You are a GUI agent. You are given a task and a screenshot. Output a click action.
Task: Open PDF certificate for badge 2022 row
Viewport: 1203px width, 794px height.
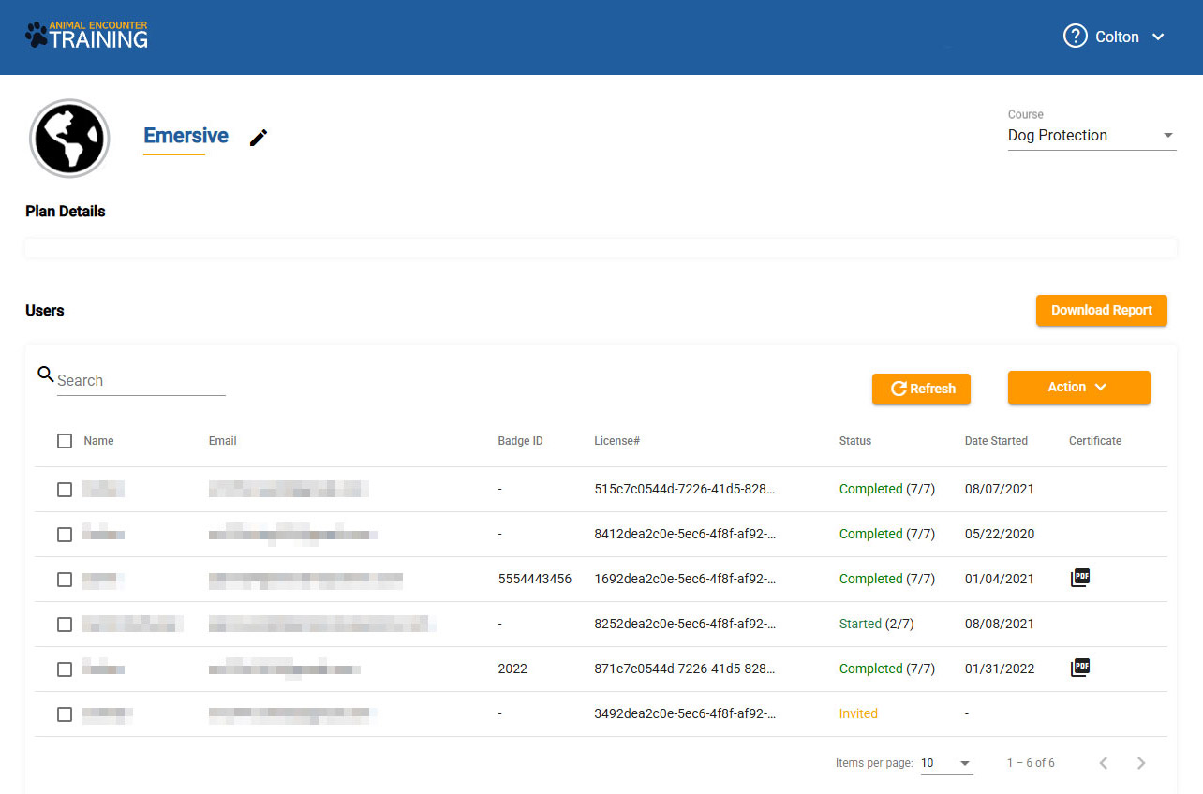click(x=1079, y=668)
